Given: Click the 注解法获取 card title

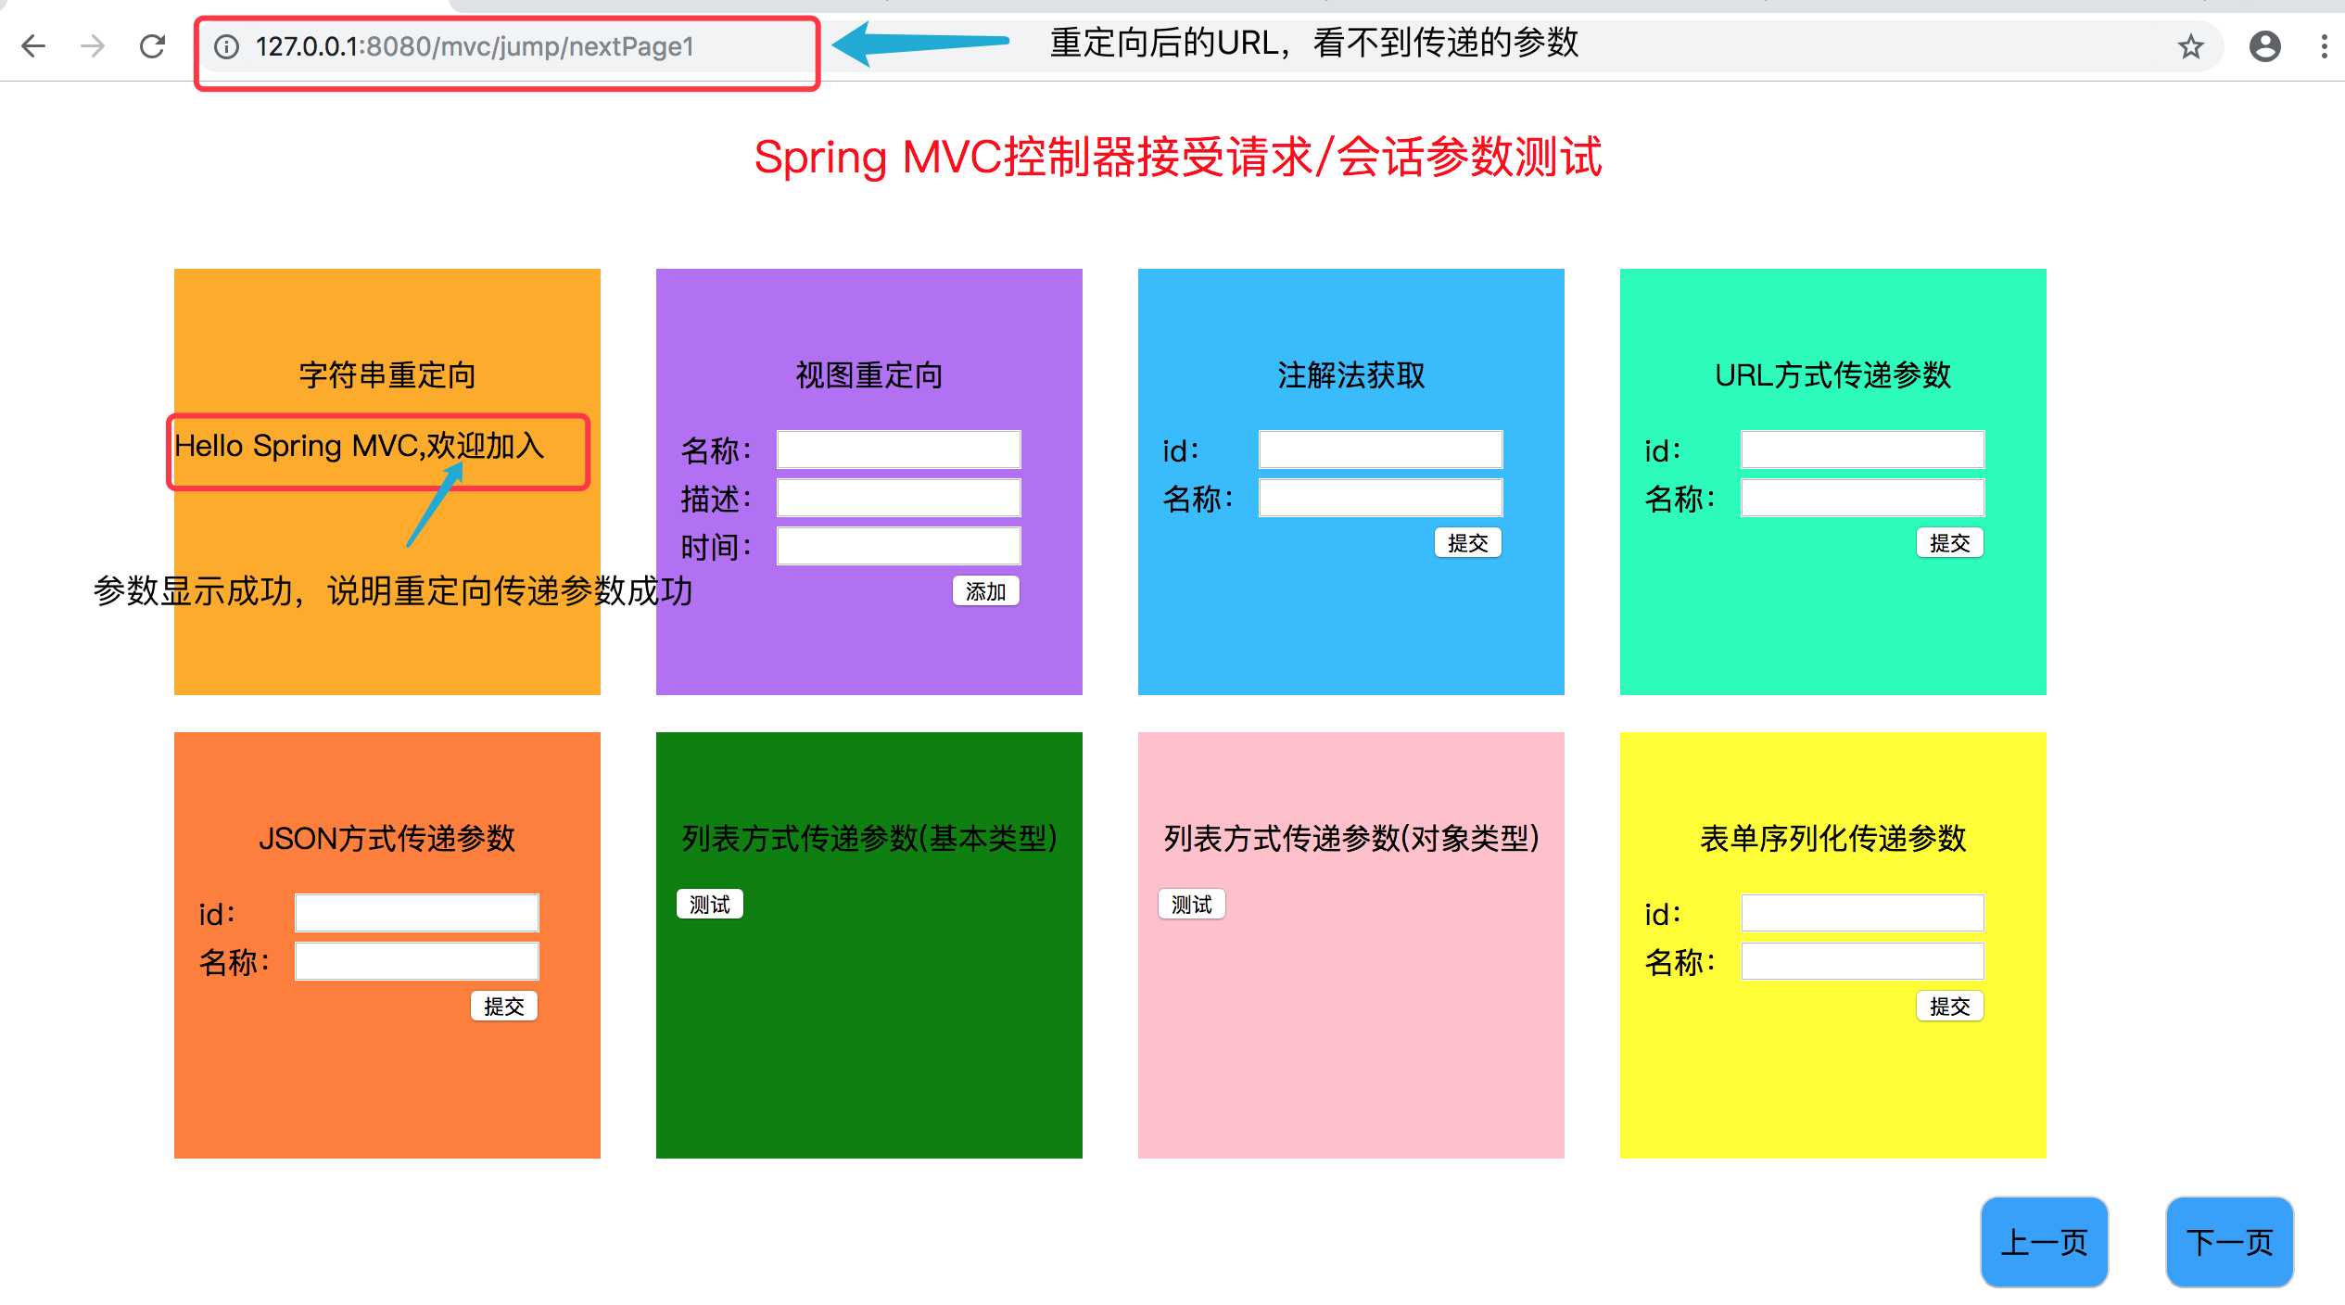Looking at the screenshot, I should tap(1351, 375).
